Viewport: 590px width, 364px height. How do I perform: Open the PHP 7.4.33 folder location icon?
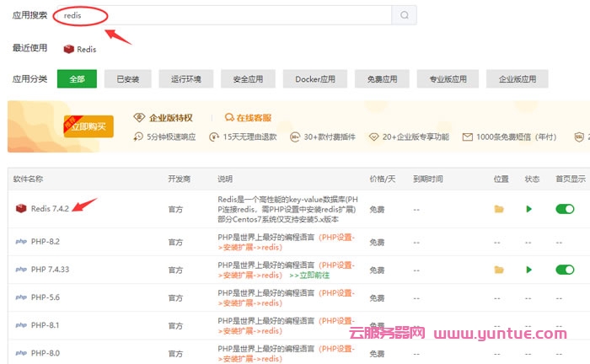[498, 270]
